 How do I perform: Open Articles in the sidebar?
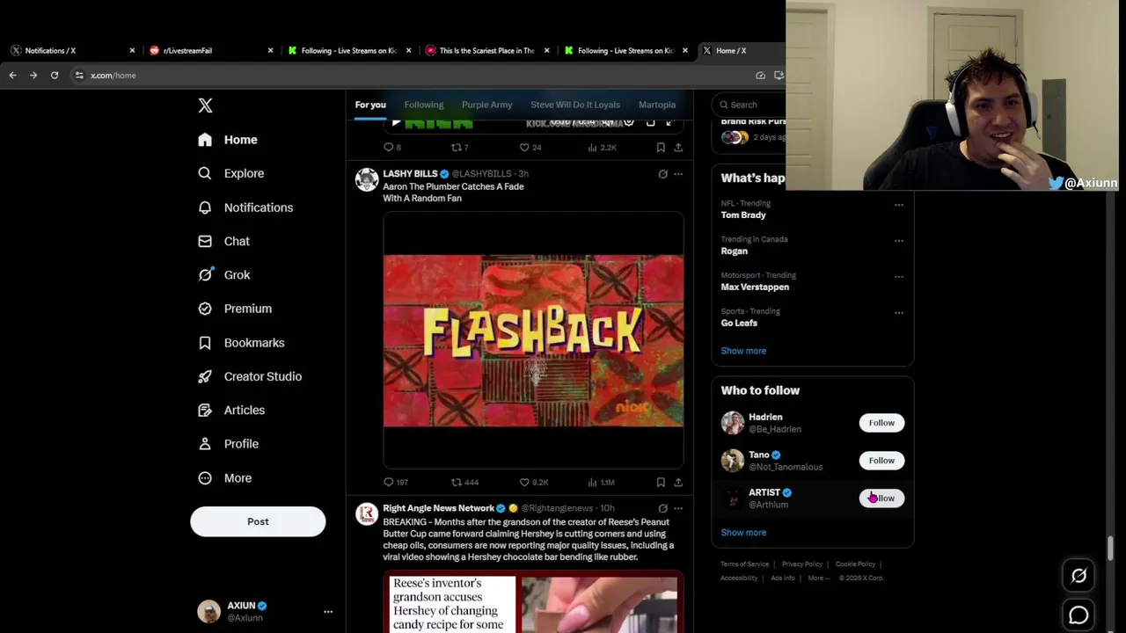(231, 410)
